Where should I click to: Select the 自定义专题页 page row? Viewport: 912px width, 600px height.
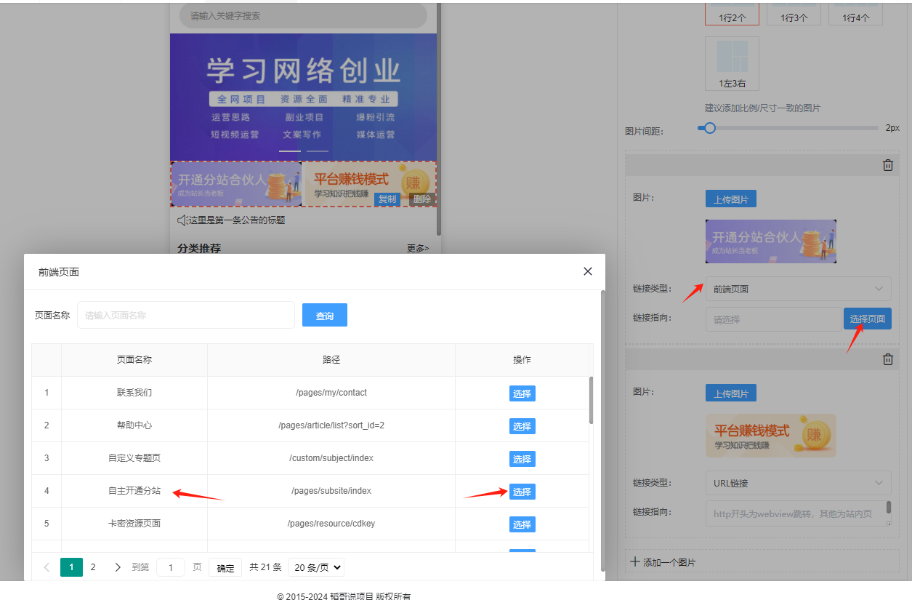click(522, 459)
